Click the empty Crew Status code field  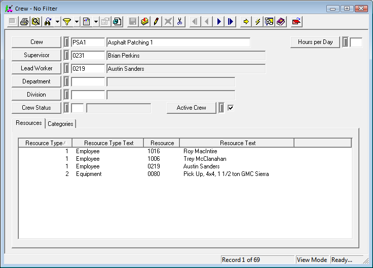(78, 108)
